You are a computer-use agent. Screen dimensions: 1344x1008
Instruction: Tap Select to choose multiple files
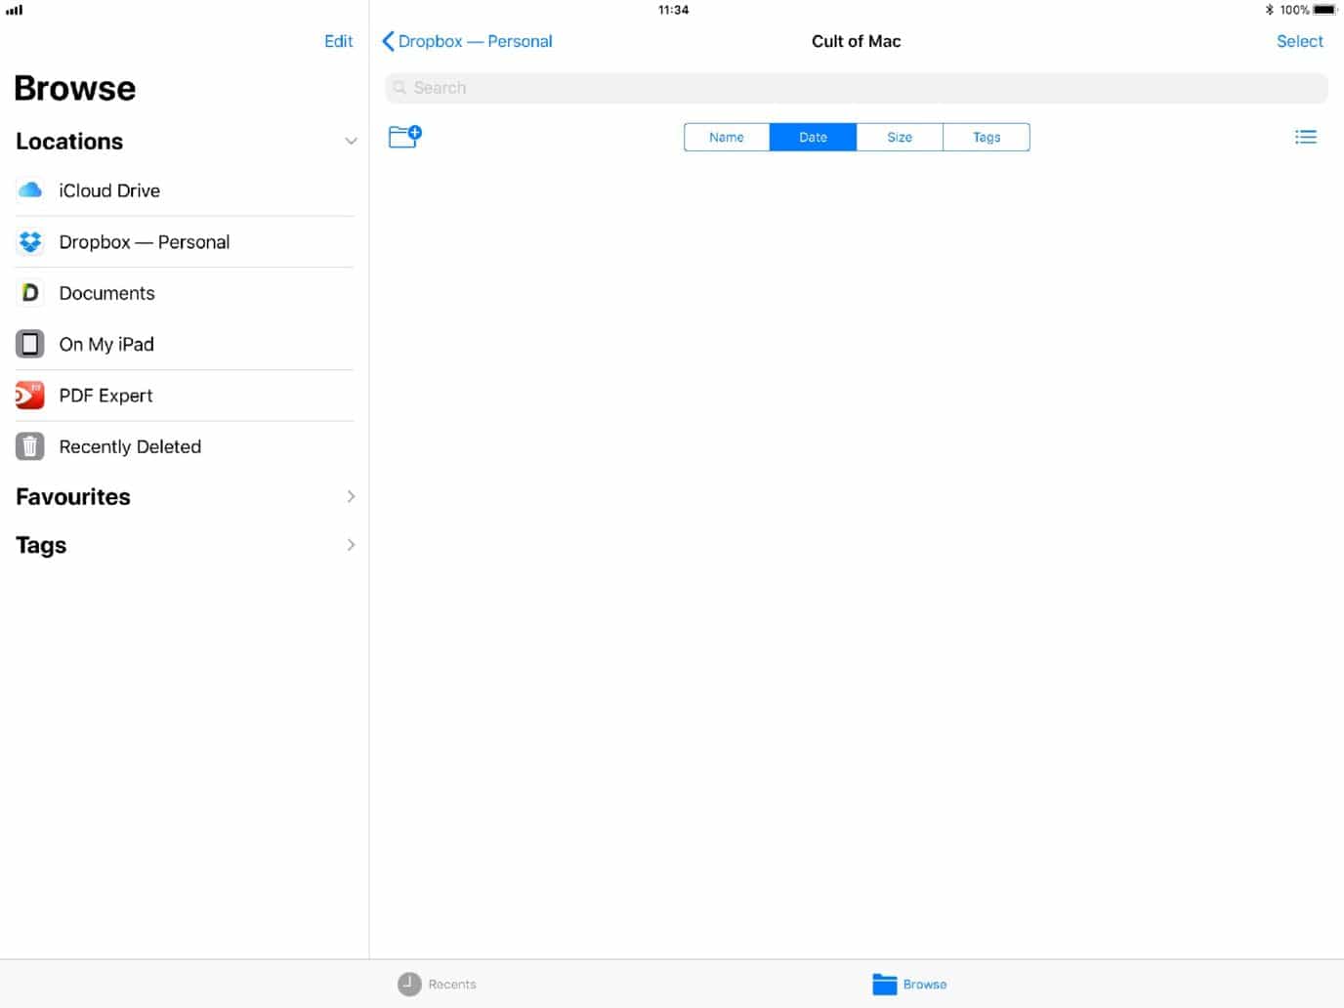1299,41
